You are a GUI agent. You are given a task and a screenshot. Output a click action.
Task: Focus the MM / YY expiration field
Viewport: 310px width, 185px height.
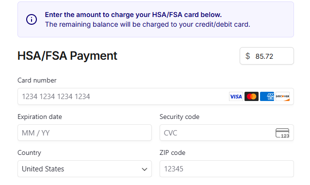(84, 133)
